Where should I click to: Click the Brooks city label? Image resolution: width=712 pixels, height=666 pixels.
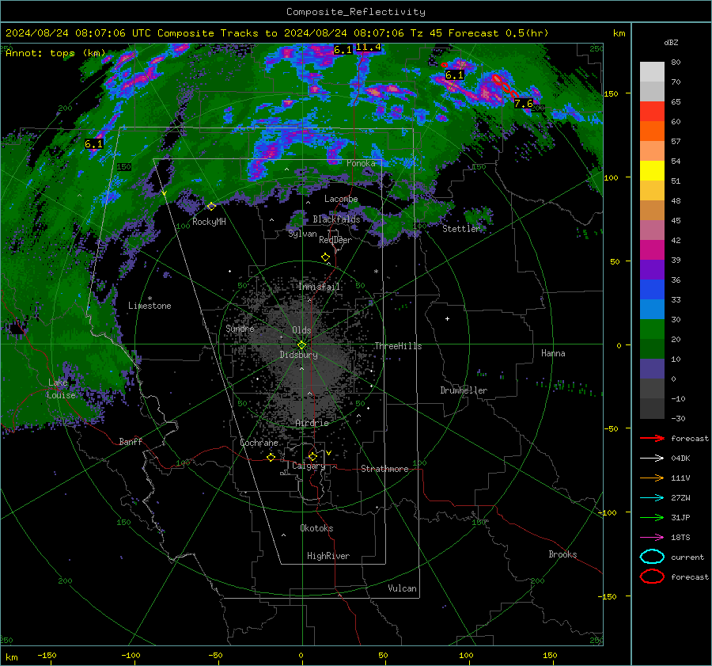(562, 554)
